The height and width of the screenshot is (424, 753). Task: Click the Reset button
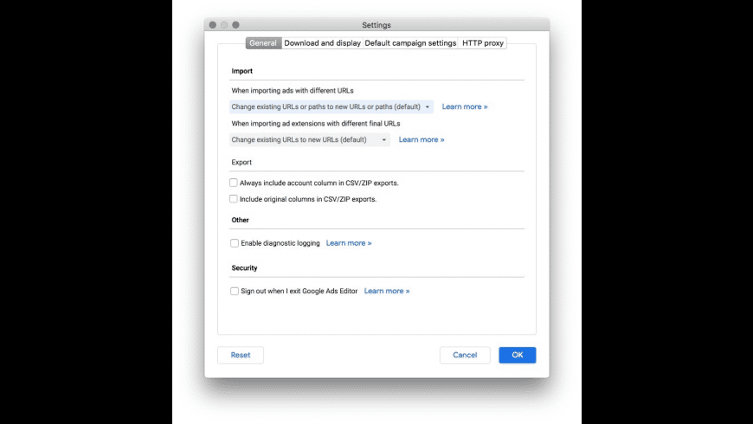tap(241, 355)
